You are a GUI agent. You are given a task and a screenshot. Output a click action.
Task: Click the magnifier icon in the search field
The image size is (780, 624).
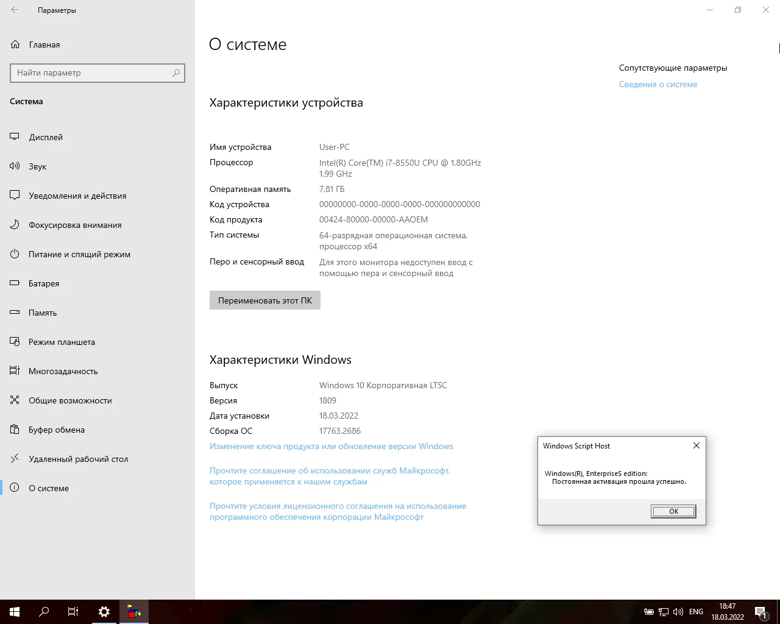[x=176, y=73]
